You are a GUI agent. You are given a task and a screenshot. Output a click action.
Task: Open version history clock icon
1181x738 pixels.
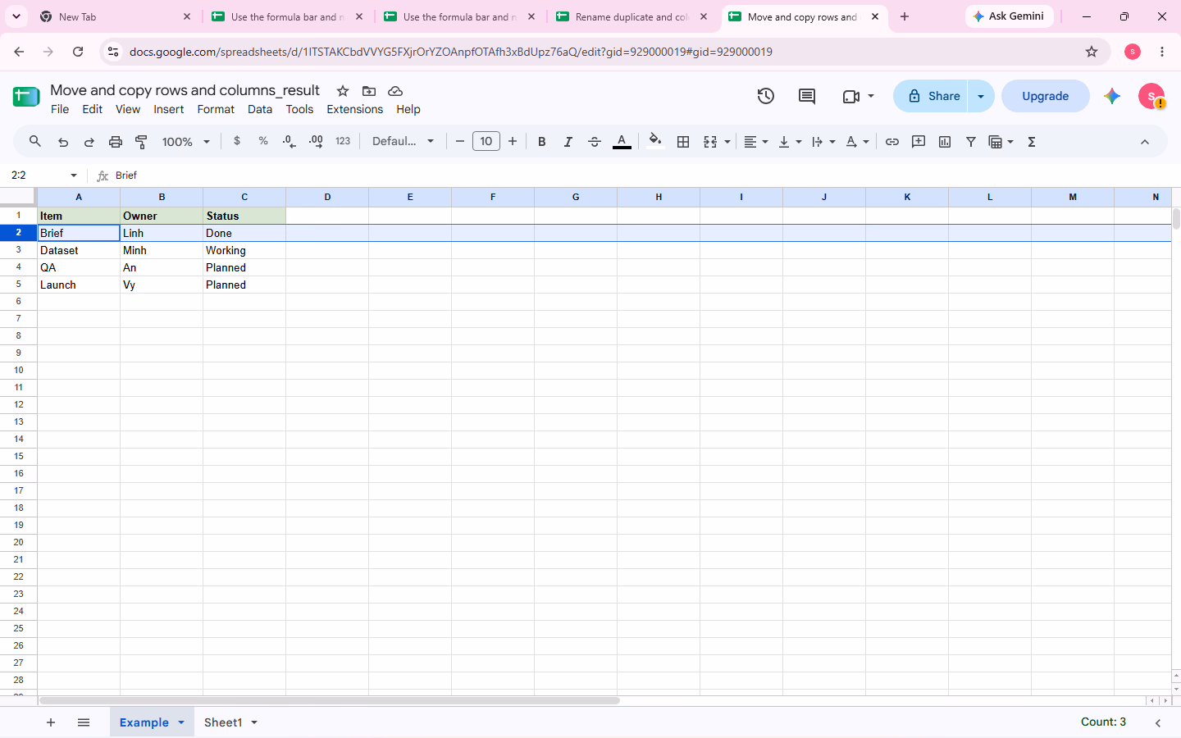tap(766, 96)
